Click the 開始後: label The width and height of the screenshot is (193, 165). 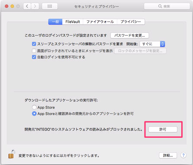point(132,44)
